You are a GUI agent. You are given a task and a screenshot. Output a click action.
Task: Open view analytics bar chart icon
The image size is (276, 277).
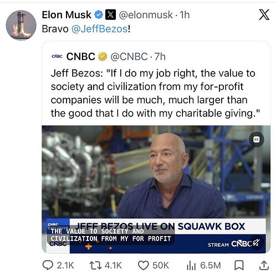[x=191, y=265]
